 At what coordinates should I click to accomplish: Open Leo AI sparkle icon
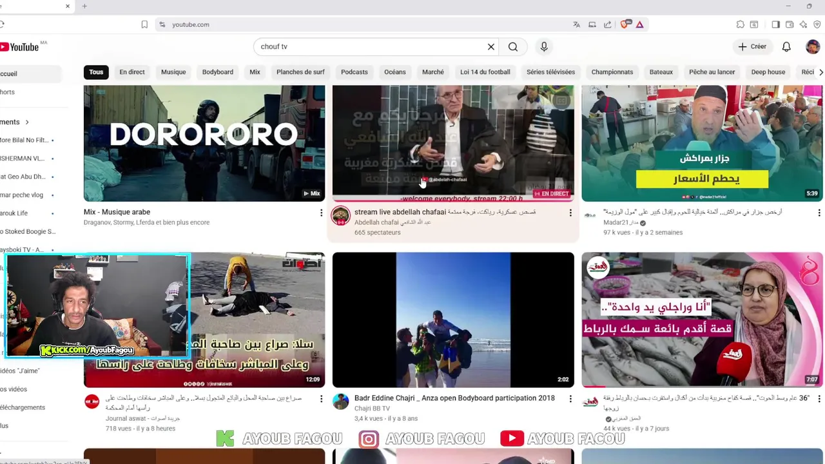(x=803, y=24)
